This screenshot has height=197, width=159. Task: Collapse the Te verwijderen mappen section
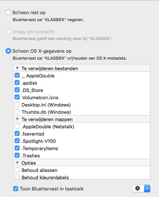[x=17, y=119]
